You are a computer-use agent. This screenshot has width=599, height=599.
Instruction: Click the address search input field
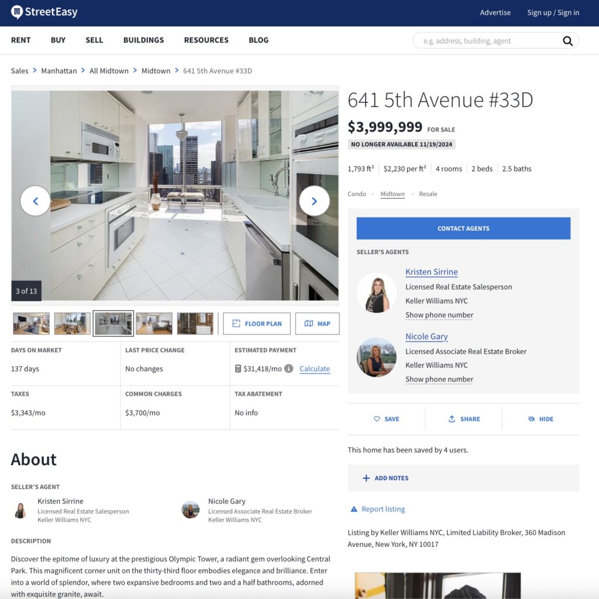coord(486,41)
